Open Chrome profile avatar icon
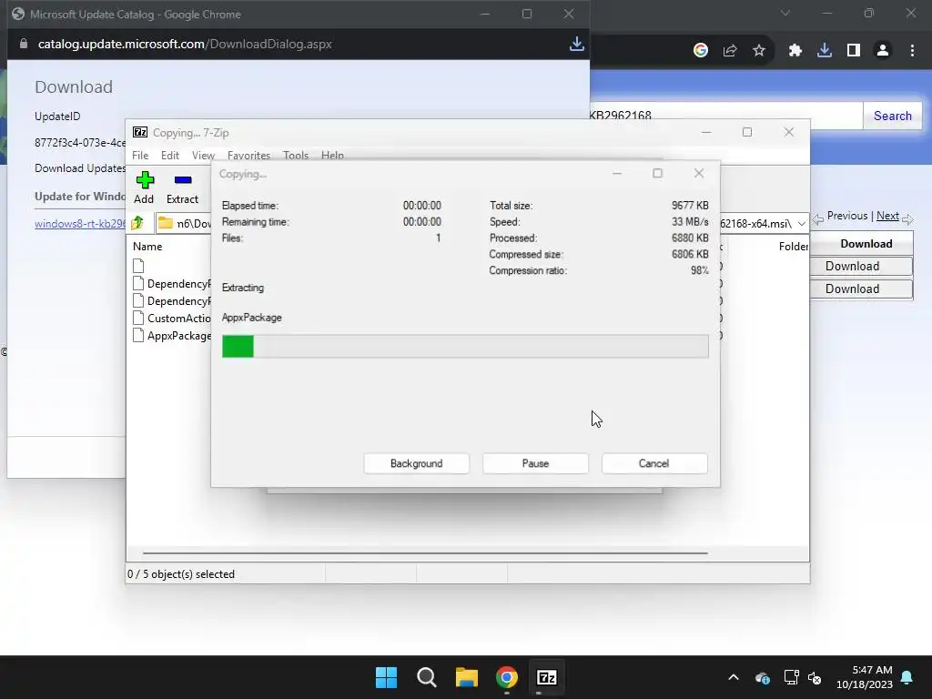The height and width of the screenshot is (699, 932). 883,51
